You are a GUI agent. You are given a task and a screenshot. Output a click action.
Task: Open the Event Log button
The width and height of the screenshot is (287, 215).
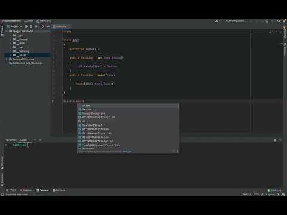click(274, 191)
